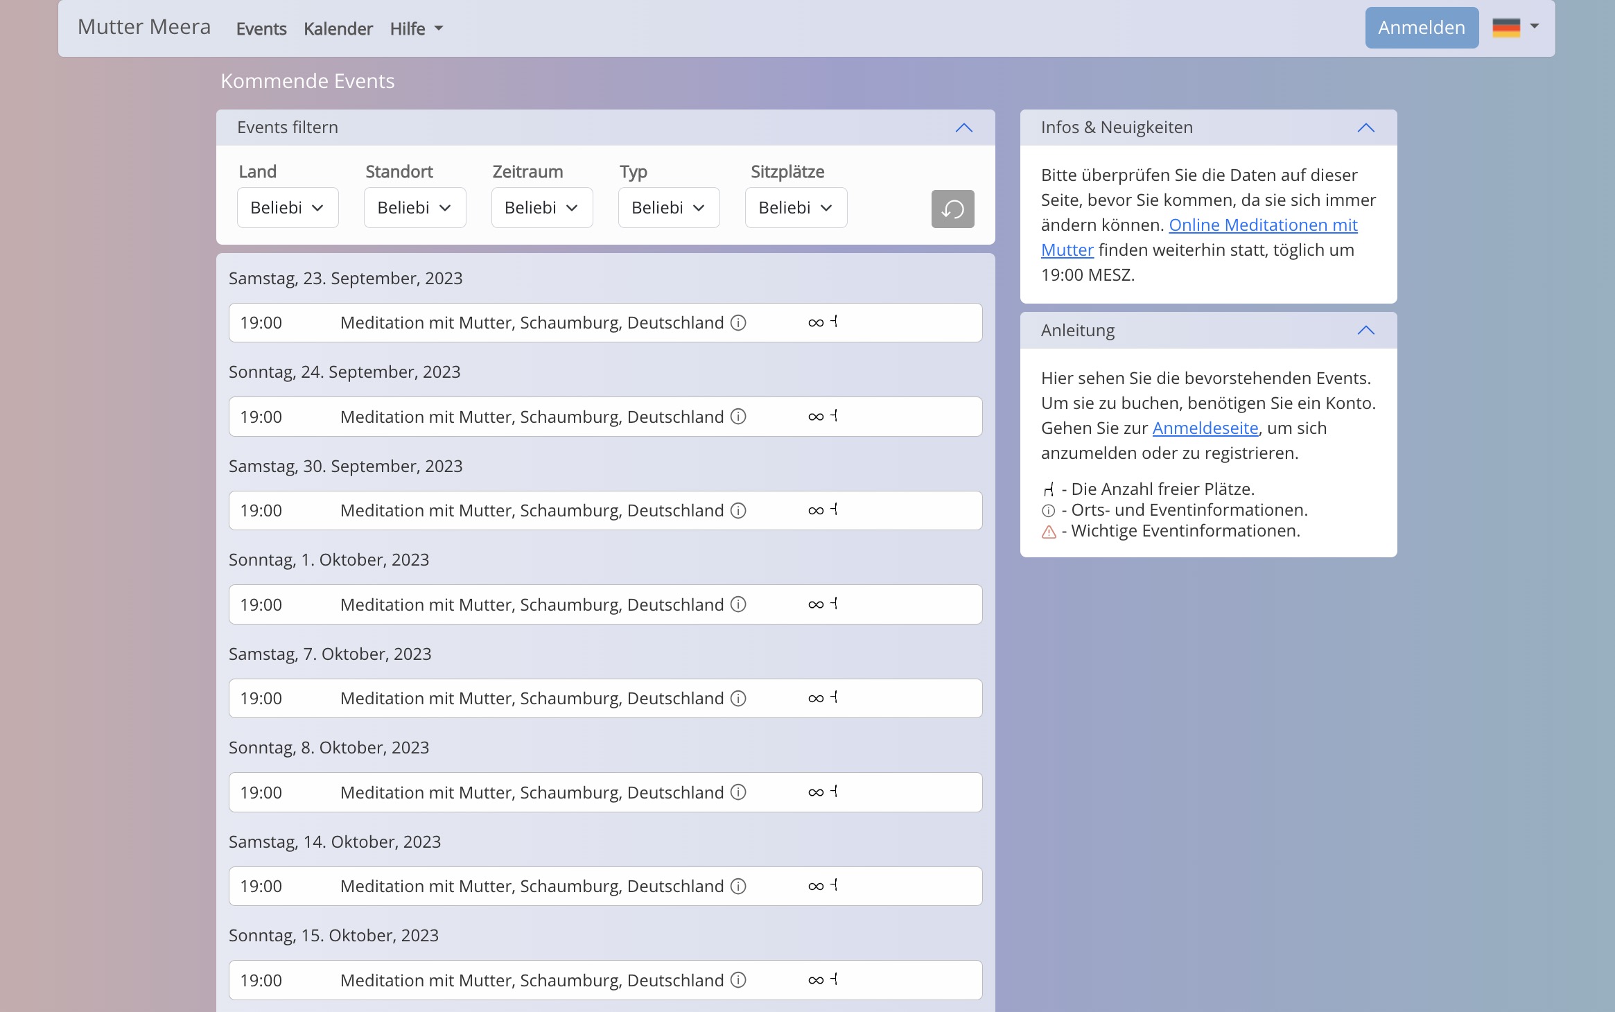This screenshot has height=1012, width=1615.
Task: Click the Anmelden button
Action: pos(1421,28)
